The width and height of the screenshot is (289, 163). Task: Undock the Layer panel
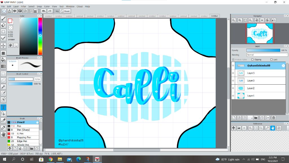pyautogui.click(x=285, y=46)
